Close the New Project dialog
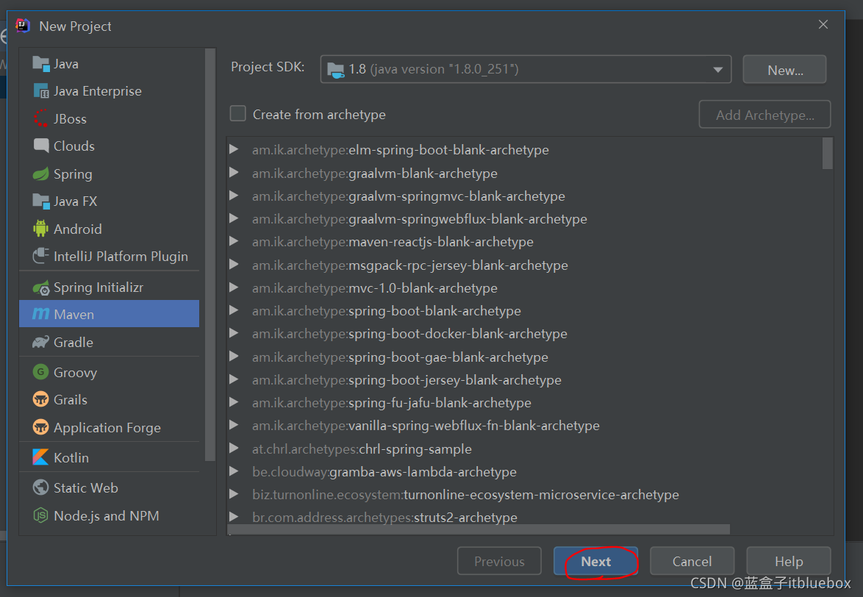The image size is (863, 597). [x=823, y=25]
